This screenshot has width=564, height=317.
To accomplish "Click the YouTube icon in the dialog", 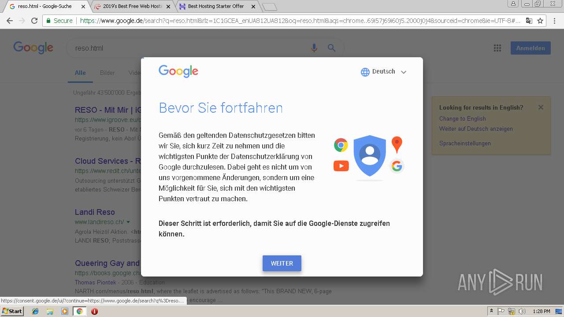I will [341, 166].
